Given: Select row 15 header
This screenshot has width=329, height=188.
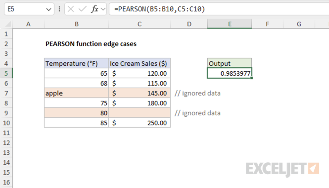Looking at the screenshot, I should click(6, 172).
